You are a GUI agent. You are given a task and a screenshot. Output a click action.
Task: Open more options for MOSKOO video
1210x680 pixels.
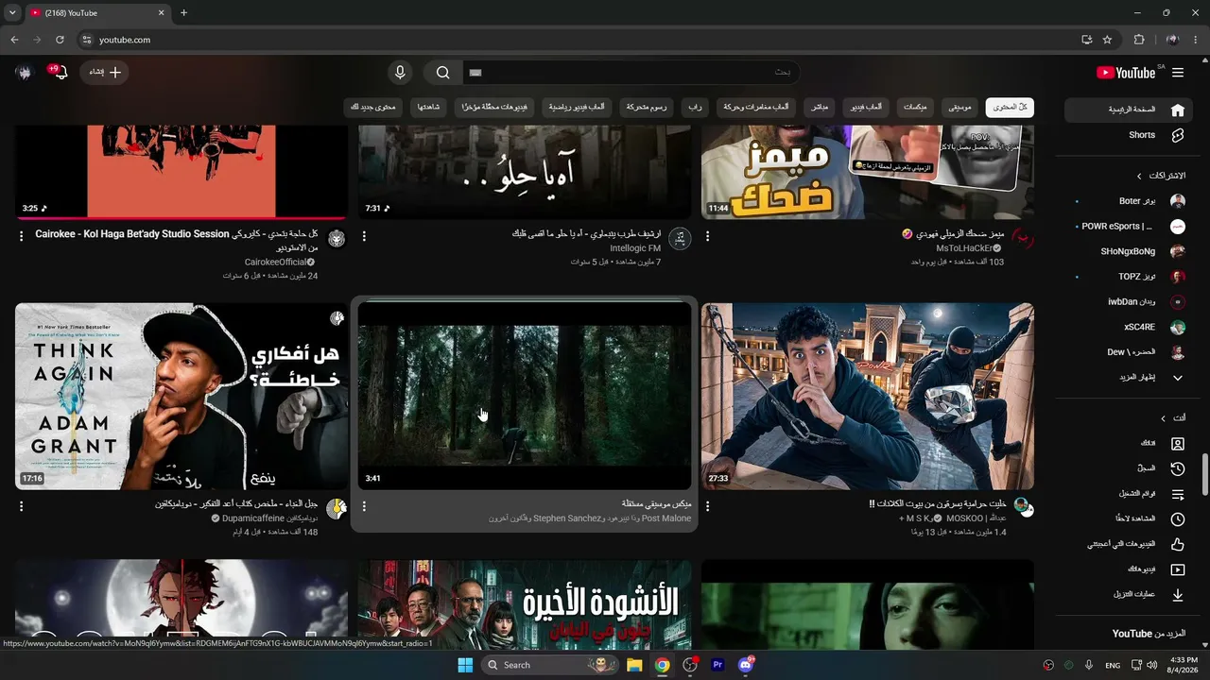pos(707,506)
